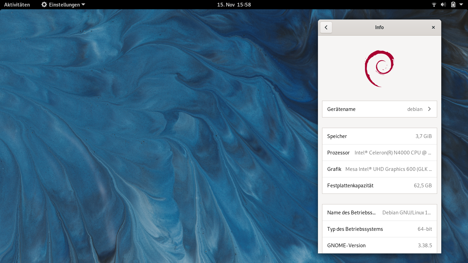
Task: Click the Einstellungen gear icon
Action: (x=44, y=5)
